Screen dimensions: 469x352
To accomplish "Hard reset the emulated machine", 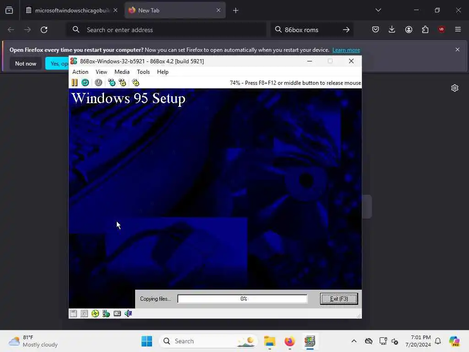I will tap(85, 82).
